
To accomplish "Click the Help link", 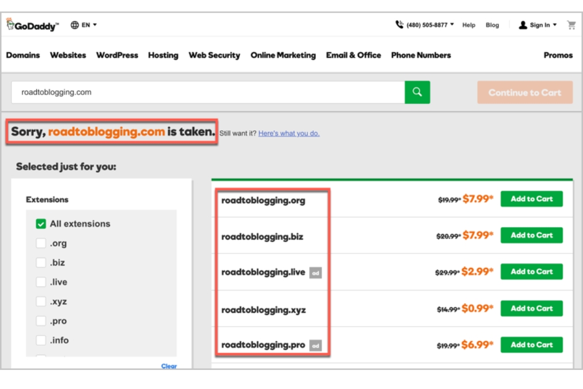I will [x=469, y=25].
